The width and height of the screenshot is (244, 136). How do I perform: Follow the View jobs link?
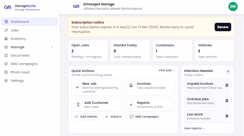pos(167,70)
